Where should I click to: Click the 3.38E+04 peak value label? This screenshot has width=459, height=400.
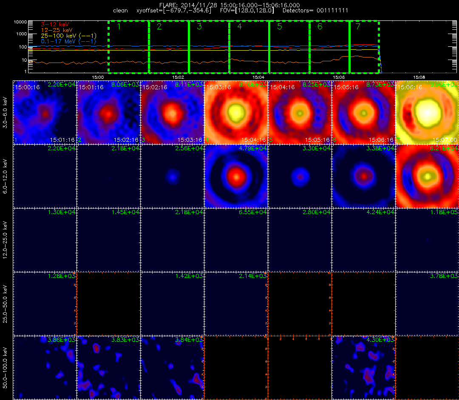(x=380, y=148)
